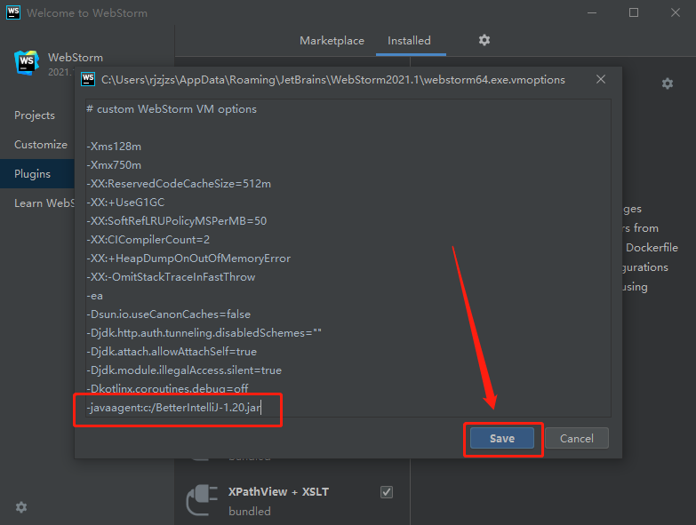Screen dimensions: 696x525
Task: Maximize the Welcome to WebStorm window
Action: (634, 12)
